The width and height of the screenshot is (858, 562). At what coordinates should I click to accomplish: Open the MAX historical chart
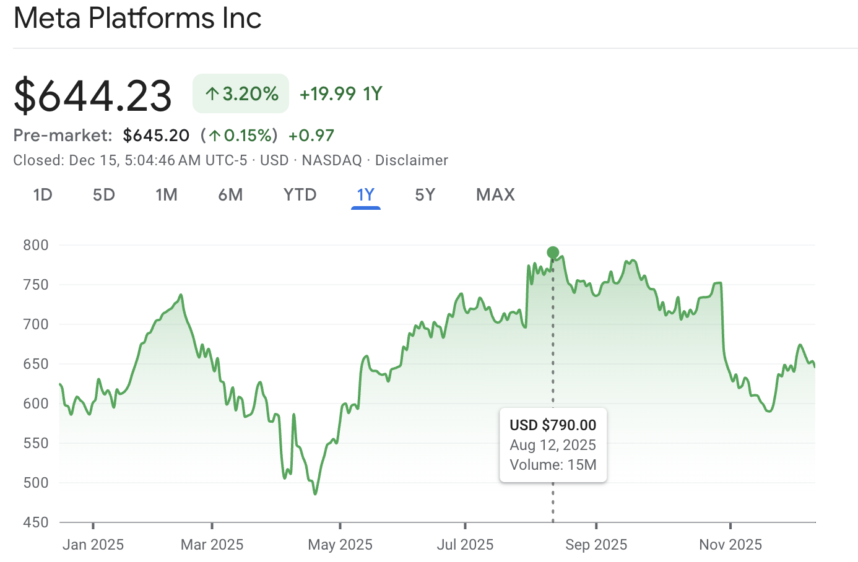tap(495, 194)
